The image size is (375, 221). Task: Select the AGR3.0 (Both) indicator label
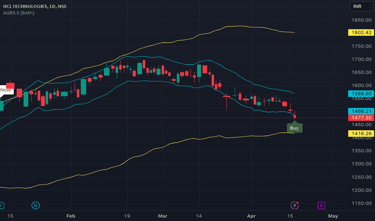pyautogui.click(x=19, y=13)
